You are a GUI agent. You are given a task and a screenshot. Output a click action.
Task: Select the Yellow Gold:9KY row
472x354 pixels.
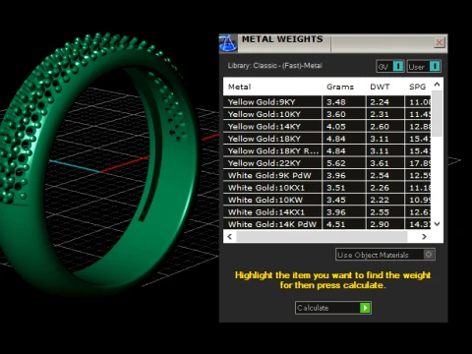coord(326,102)
